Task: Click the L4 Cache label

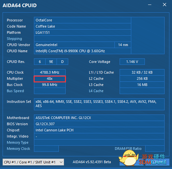Action: pyautogui.click(x=96, y=91)
